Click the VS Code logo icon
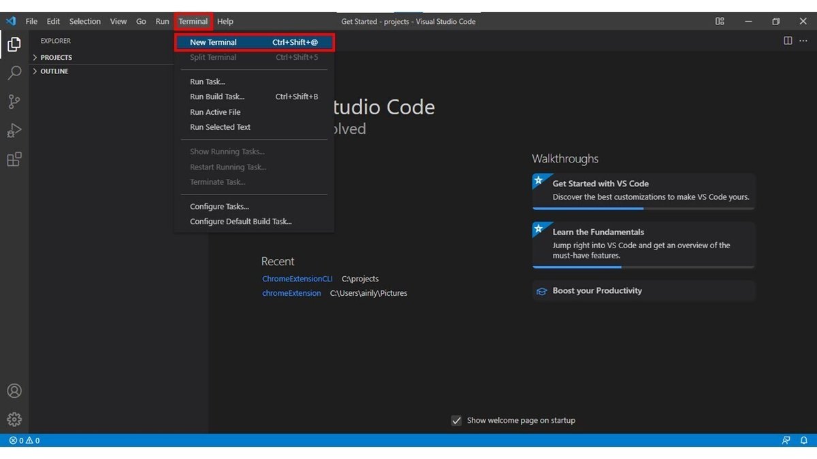The width and height of the screenshot is (817, 459). [11, 21]
